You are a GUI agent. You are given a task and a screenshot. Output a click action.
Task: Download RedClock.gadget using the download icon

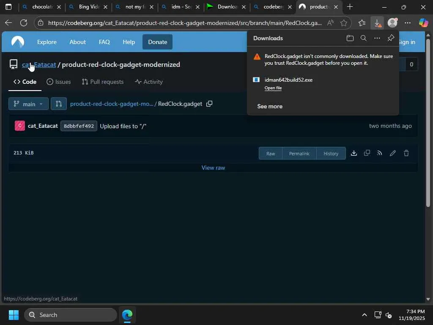tap(354, 153)
